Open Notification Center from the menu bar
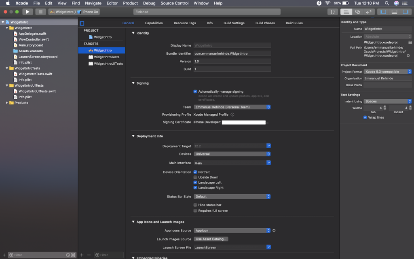 coord(405,3)
